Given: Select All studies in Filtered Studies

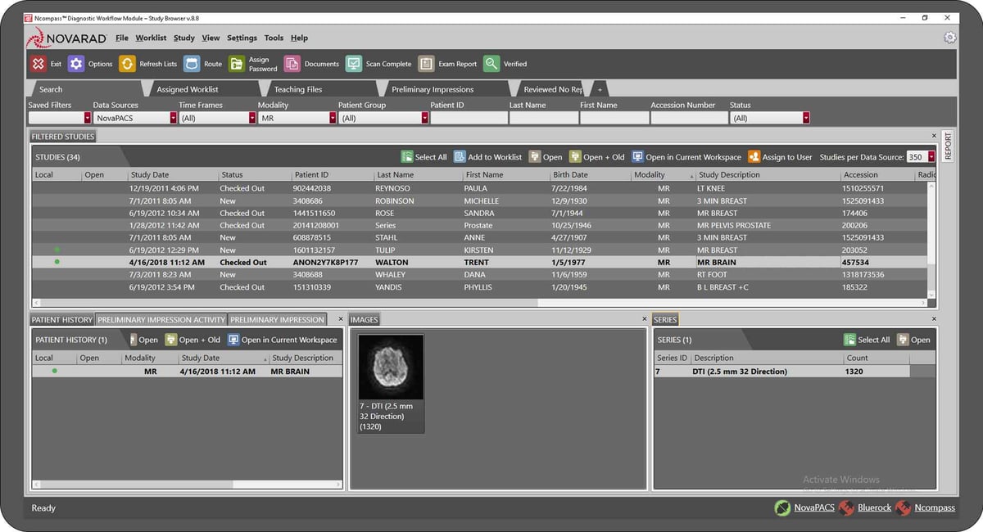Looking at the screenshot, I should coord(423,156).
